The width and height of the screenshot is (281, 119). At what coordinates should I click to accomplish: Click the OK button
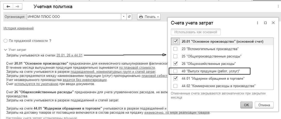point(246,105)
